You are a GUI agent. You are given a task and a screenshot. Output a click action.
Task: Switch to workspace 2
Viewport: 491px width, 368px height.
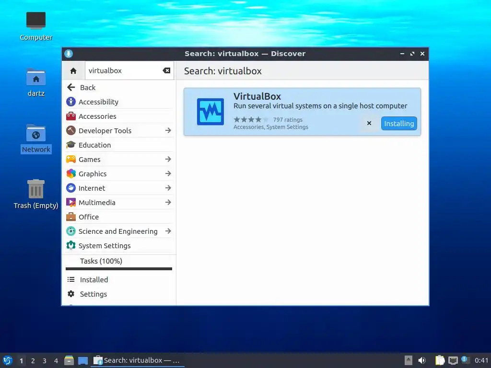coord(33,361)
